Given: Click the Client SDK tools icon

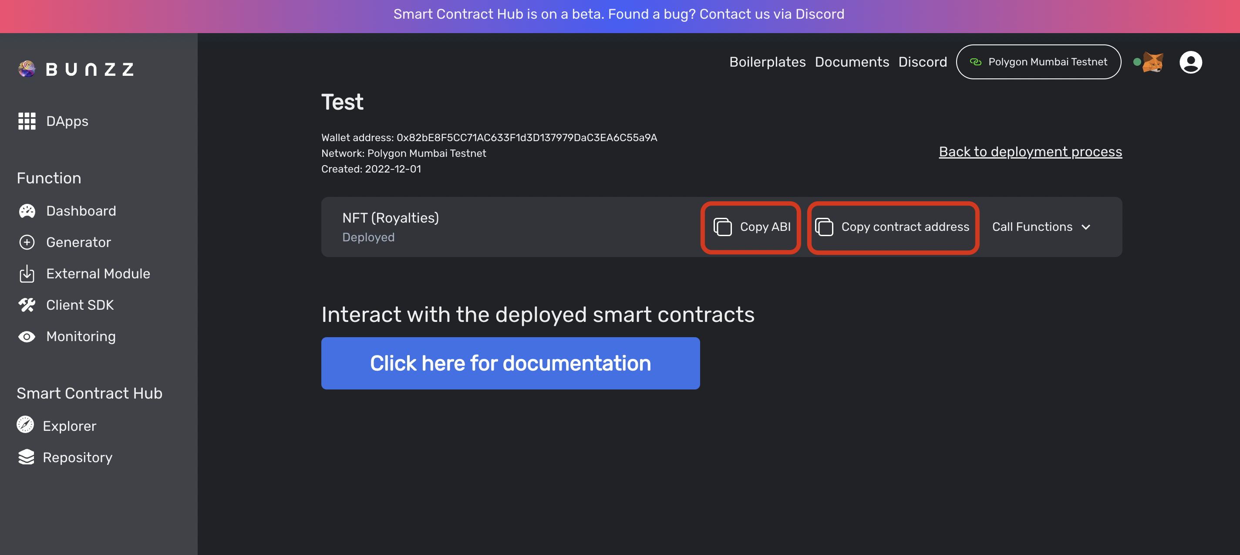Looking at the screenshot, I should click(x=27, y=305).
